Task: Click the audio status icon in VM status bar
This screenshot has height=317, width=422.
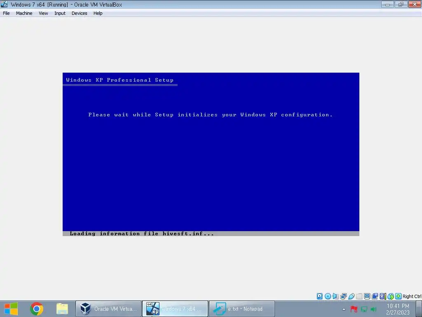Action: click(x=335, y=296)
